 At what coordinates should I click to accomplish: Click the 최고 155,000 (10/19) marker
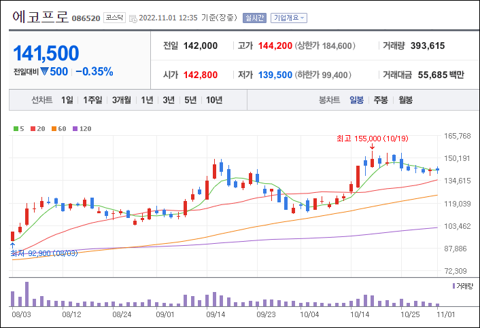pyautogui.click(x=373, y=139)
